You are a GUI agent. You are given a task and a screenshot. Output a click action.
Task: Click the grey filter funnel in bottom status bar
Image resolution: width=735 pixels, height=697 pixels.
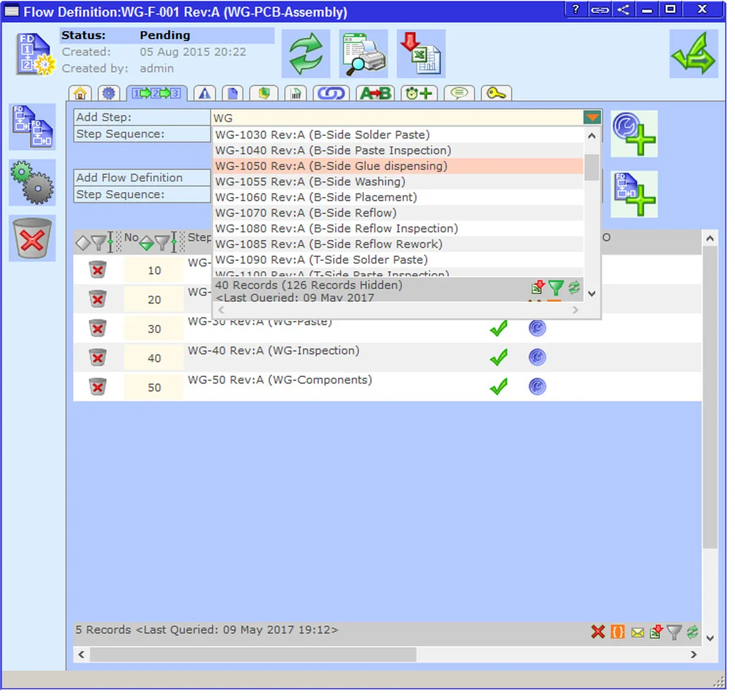(x=674, y=632)
